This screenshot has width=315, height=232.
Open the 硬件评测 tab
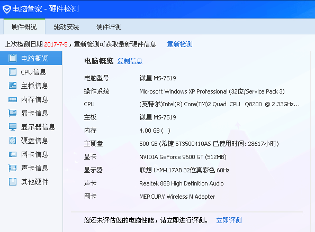pos(109,26)
